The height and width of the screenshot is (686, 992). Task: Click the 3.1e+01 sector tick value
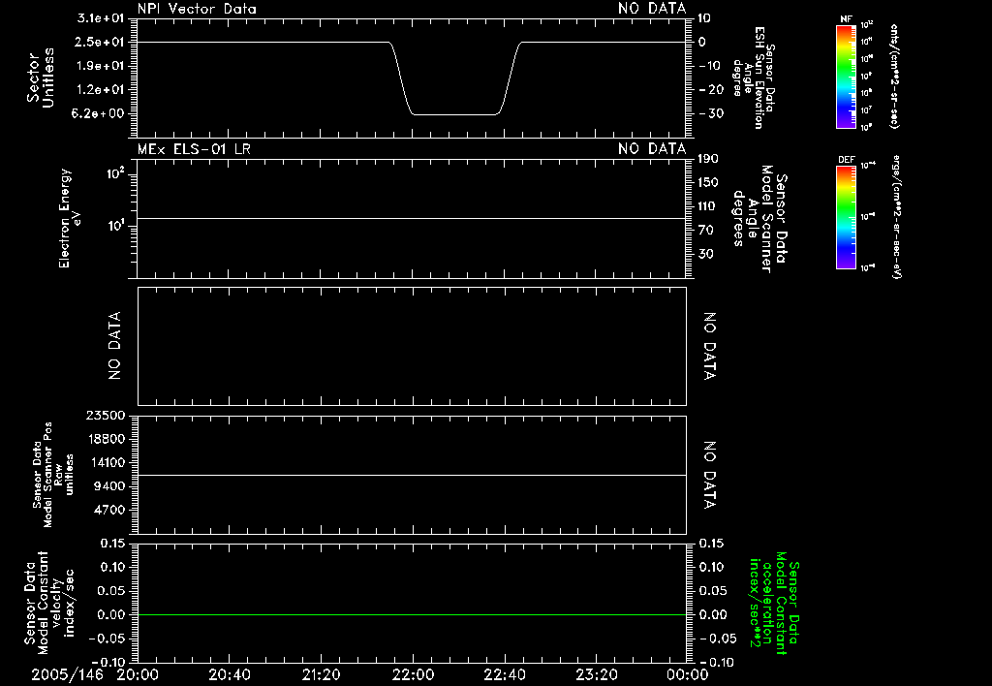[100, 18]
